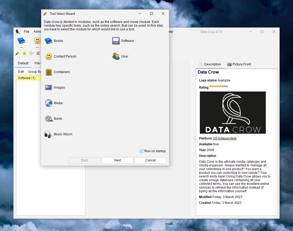293x231 pixels.
Task: Click the Loan status Available text
Action: pyautogui.click(x=215, y=80)
